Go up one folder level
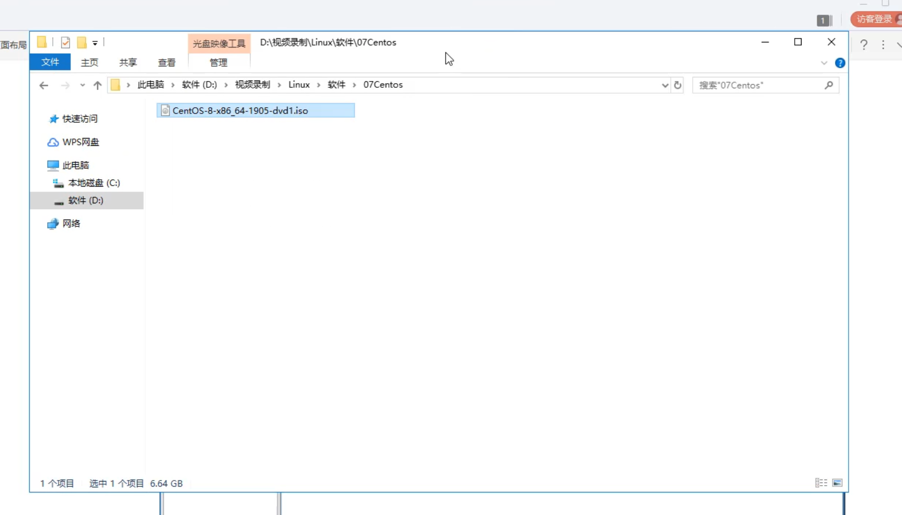This screenshot has width=902, height=515. pos(97,85)
